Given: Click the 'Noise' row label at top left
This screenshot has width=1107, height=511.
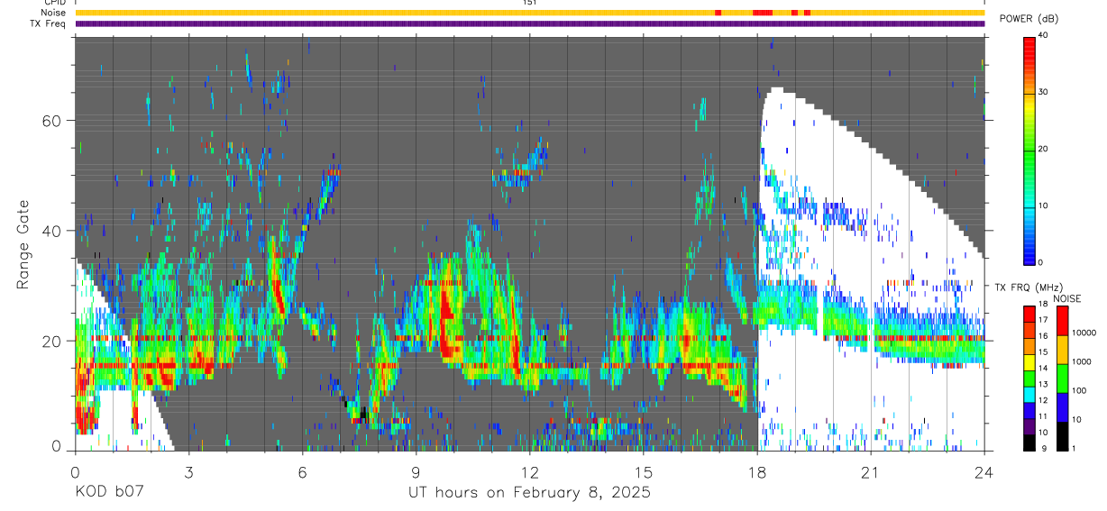Looking at the screenshot, I should coord(53,13).
